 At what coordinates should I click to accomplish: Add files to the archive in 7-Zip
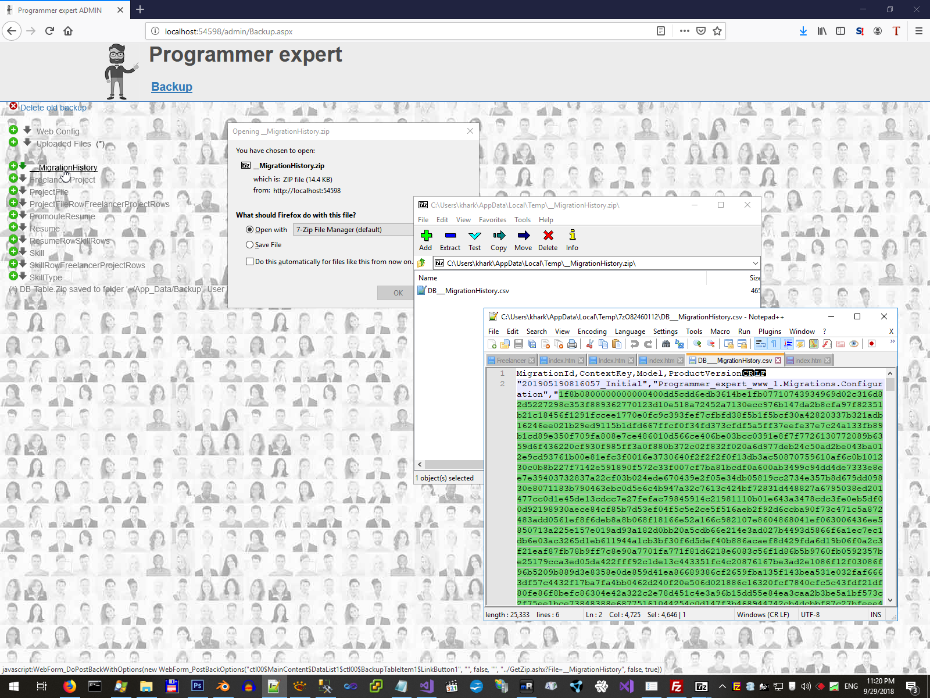[x=425, y=238]
